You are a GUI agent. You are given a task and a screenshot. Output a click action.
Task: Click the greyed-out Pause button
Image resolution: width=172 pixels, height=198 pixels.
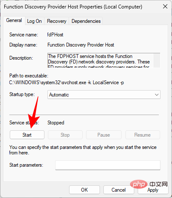[104, 135]
